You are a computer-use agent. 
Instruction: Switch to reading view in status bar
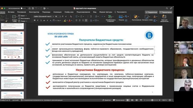[137, 100]
